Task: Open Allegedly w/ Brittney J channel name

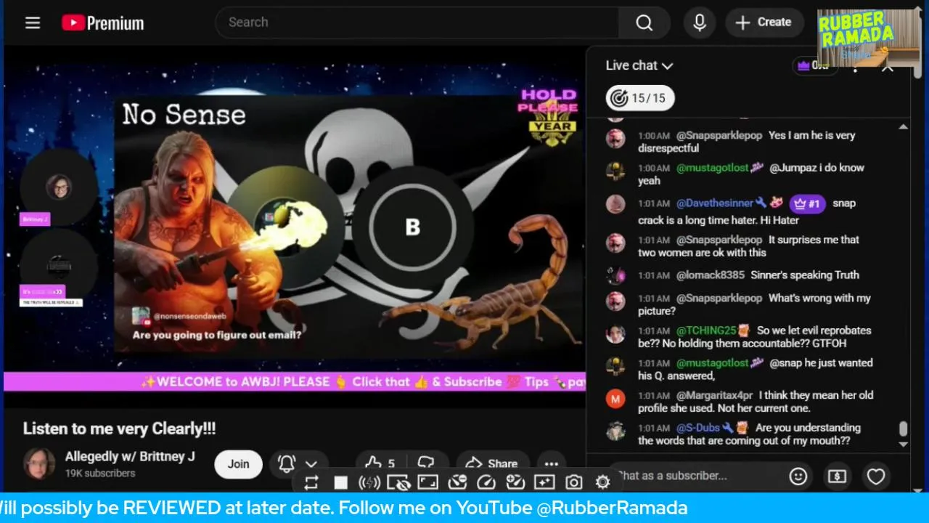Action: click(x=130, y=456)
